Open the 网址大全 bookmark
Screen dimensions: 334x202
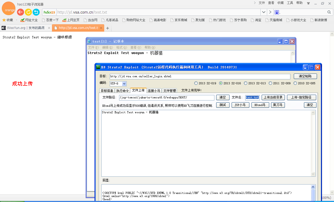tap(29, 20)
